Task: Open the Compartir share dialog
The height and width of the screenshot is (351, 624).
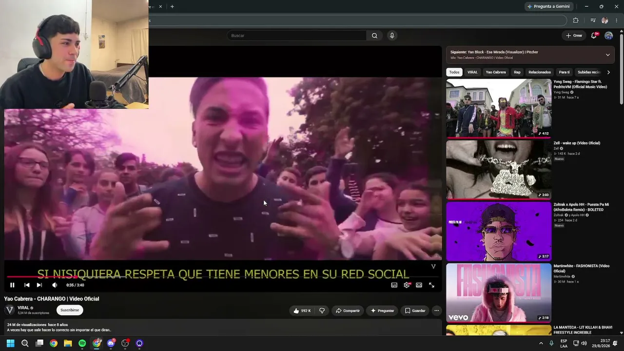Action: 348,311
